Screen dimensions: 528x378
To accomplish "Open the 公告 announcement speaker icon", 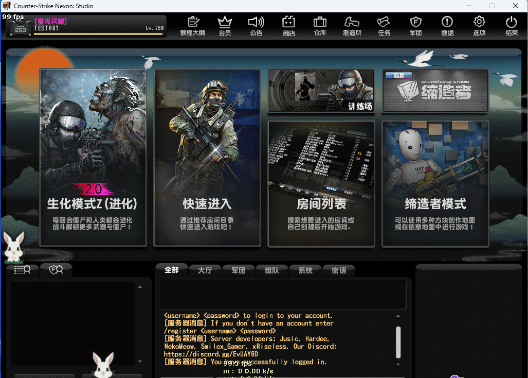I will pos(256,26).
